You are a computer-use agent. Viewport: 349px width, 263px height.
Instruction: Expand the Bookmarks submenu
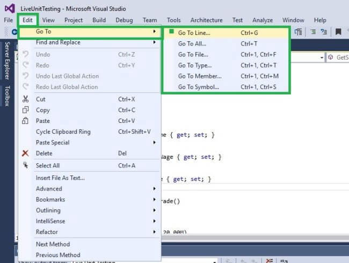[154, 199]
